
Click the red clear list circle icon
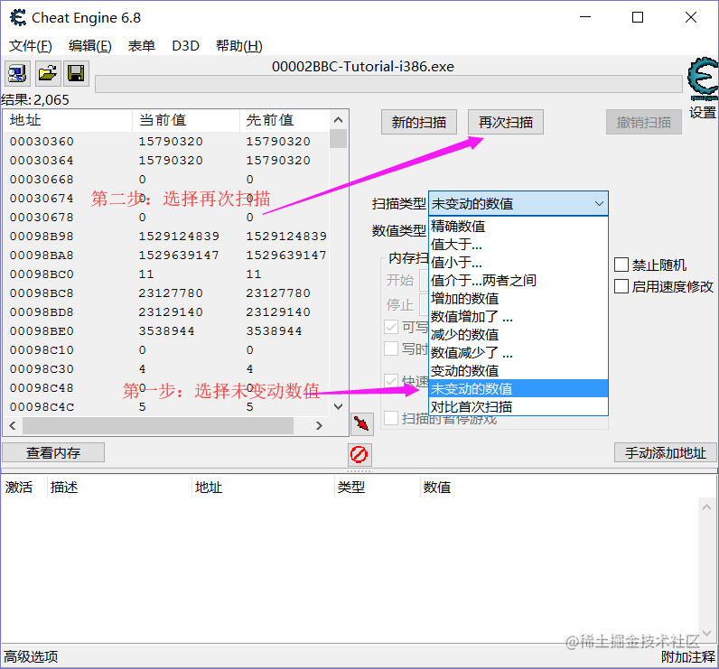click(x=359, y=454)
